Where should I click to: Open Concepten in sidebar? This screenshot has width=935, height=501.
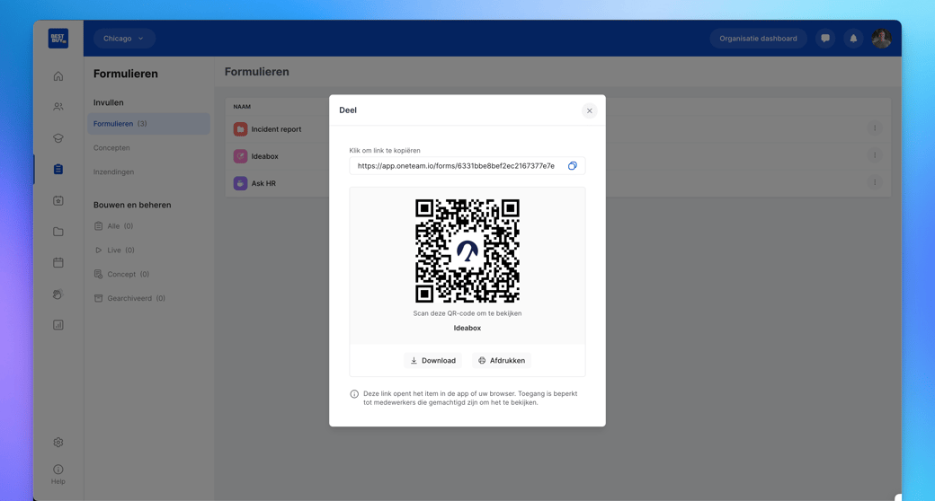(x=111, y=148)
